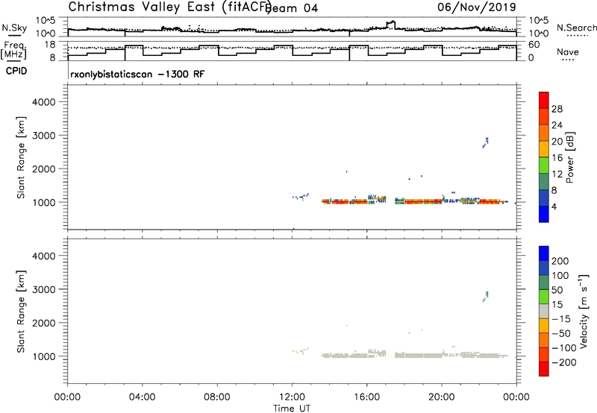Viewport: 597px width, 413px height.
Task: Click the 'N.Sky' legend label
Action: (14, 28)
